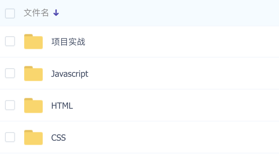The image size is (279, 157).
Task: Click blank area of the header row
Action: tap(169, 13)
